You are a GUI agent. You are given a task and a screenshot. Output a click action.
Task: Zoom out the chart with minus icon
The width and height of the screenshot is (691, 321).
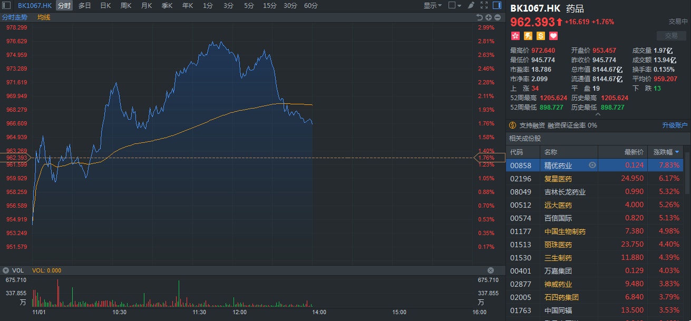coord(497,17)
